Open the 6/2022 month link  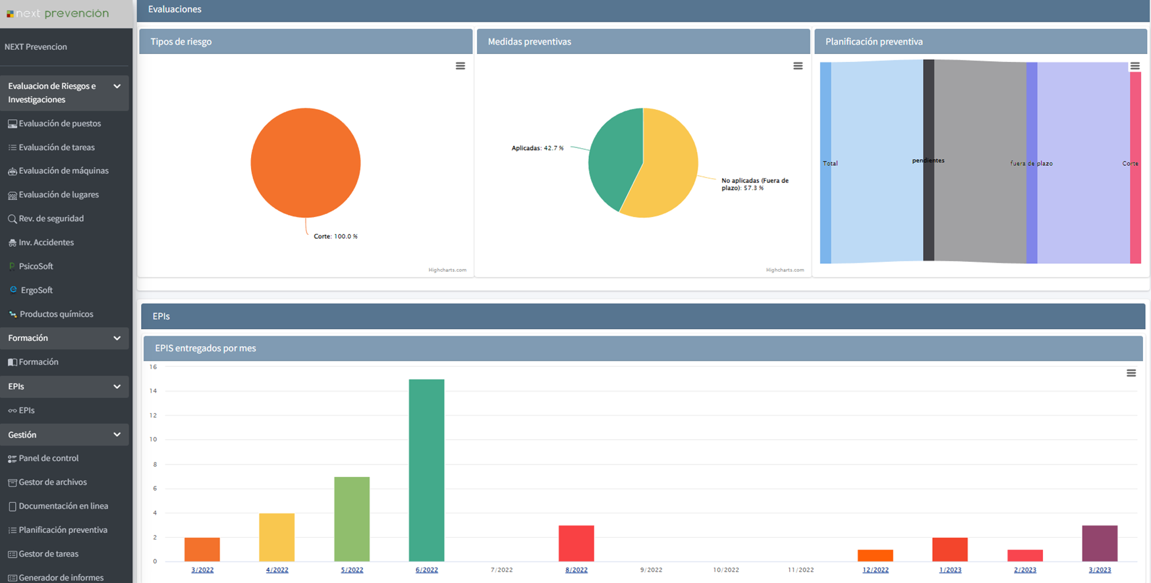(427, 570)
